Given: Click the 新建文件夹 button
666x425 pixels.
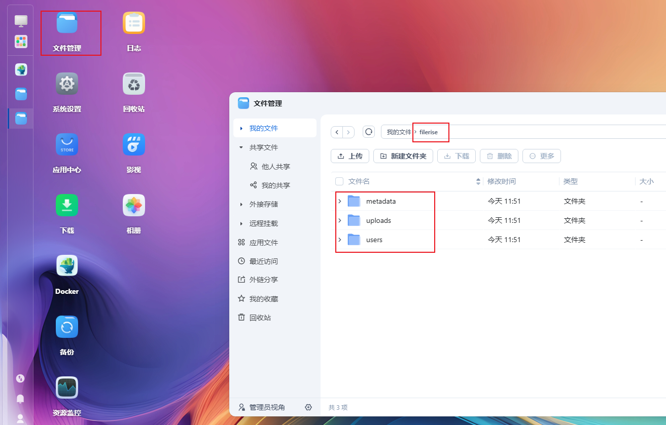Looking at the screenshot, I should 403,156.
